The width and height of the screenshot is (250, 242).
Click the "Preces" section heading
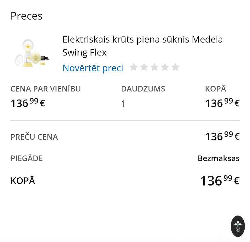tap(26, 16)
